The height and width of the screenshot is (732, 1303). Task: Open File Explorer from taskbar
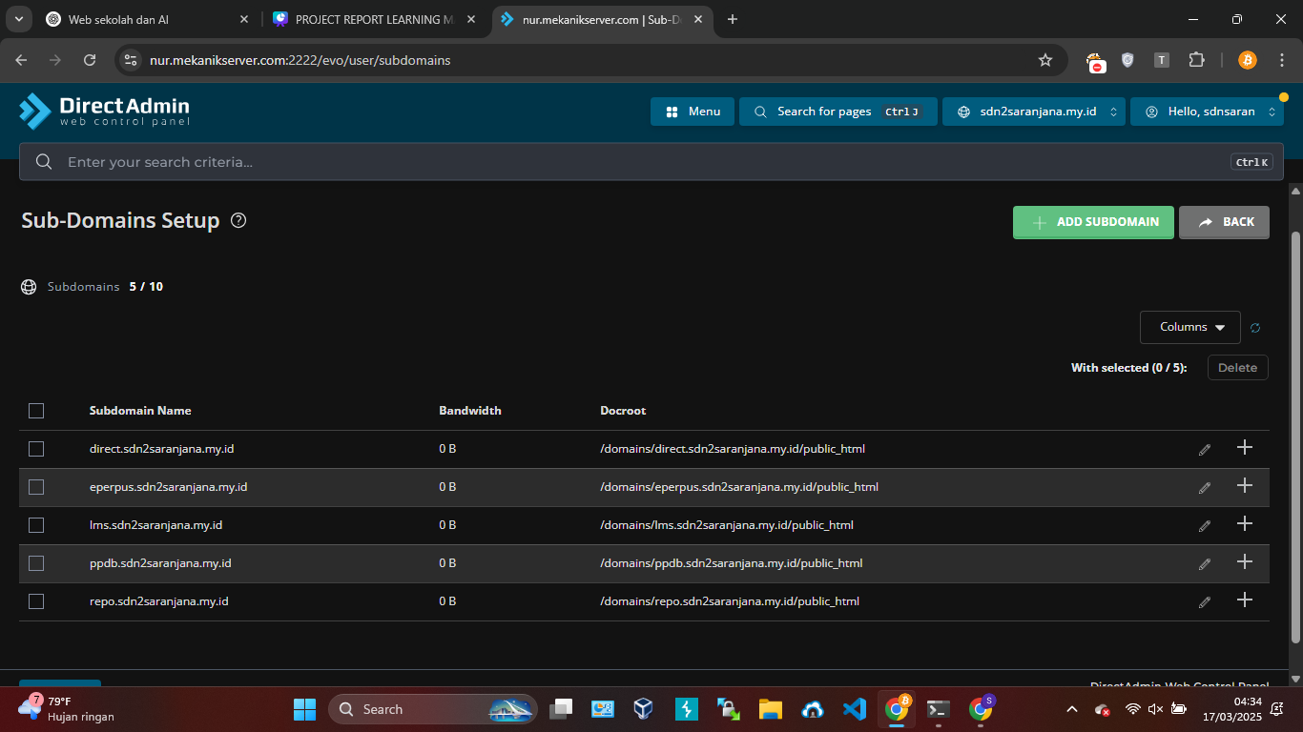(770, 709)
